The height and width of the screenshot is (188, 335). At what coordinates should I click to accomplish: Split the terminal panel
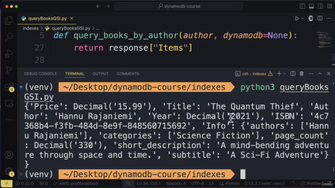pos(293,74)
